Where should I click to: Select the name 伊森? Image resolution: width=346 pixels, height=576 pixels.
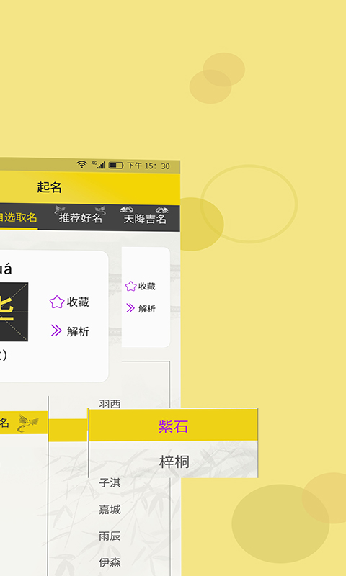[110, 562]
